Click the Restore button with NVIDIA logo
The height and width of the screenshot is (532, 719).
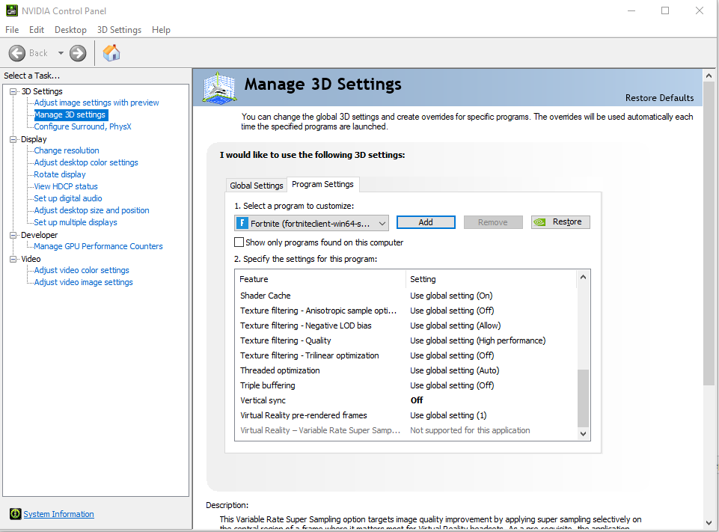(560, 222)
